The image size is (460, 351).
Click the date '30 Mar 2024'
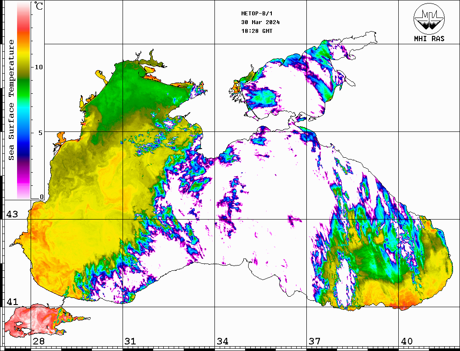point(260,22)
